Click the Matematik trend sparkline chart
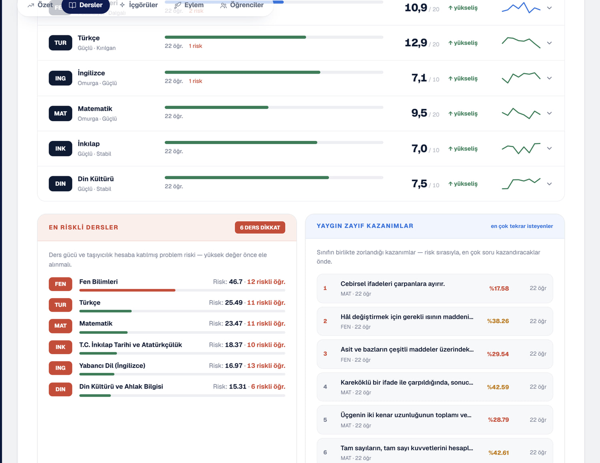This screenshot has height=463, width=600. tap(521, 113)
